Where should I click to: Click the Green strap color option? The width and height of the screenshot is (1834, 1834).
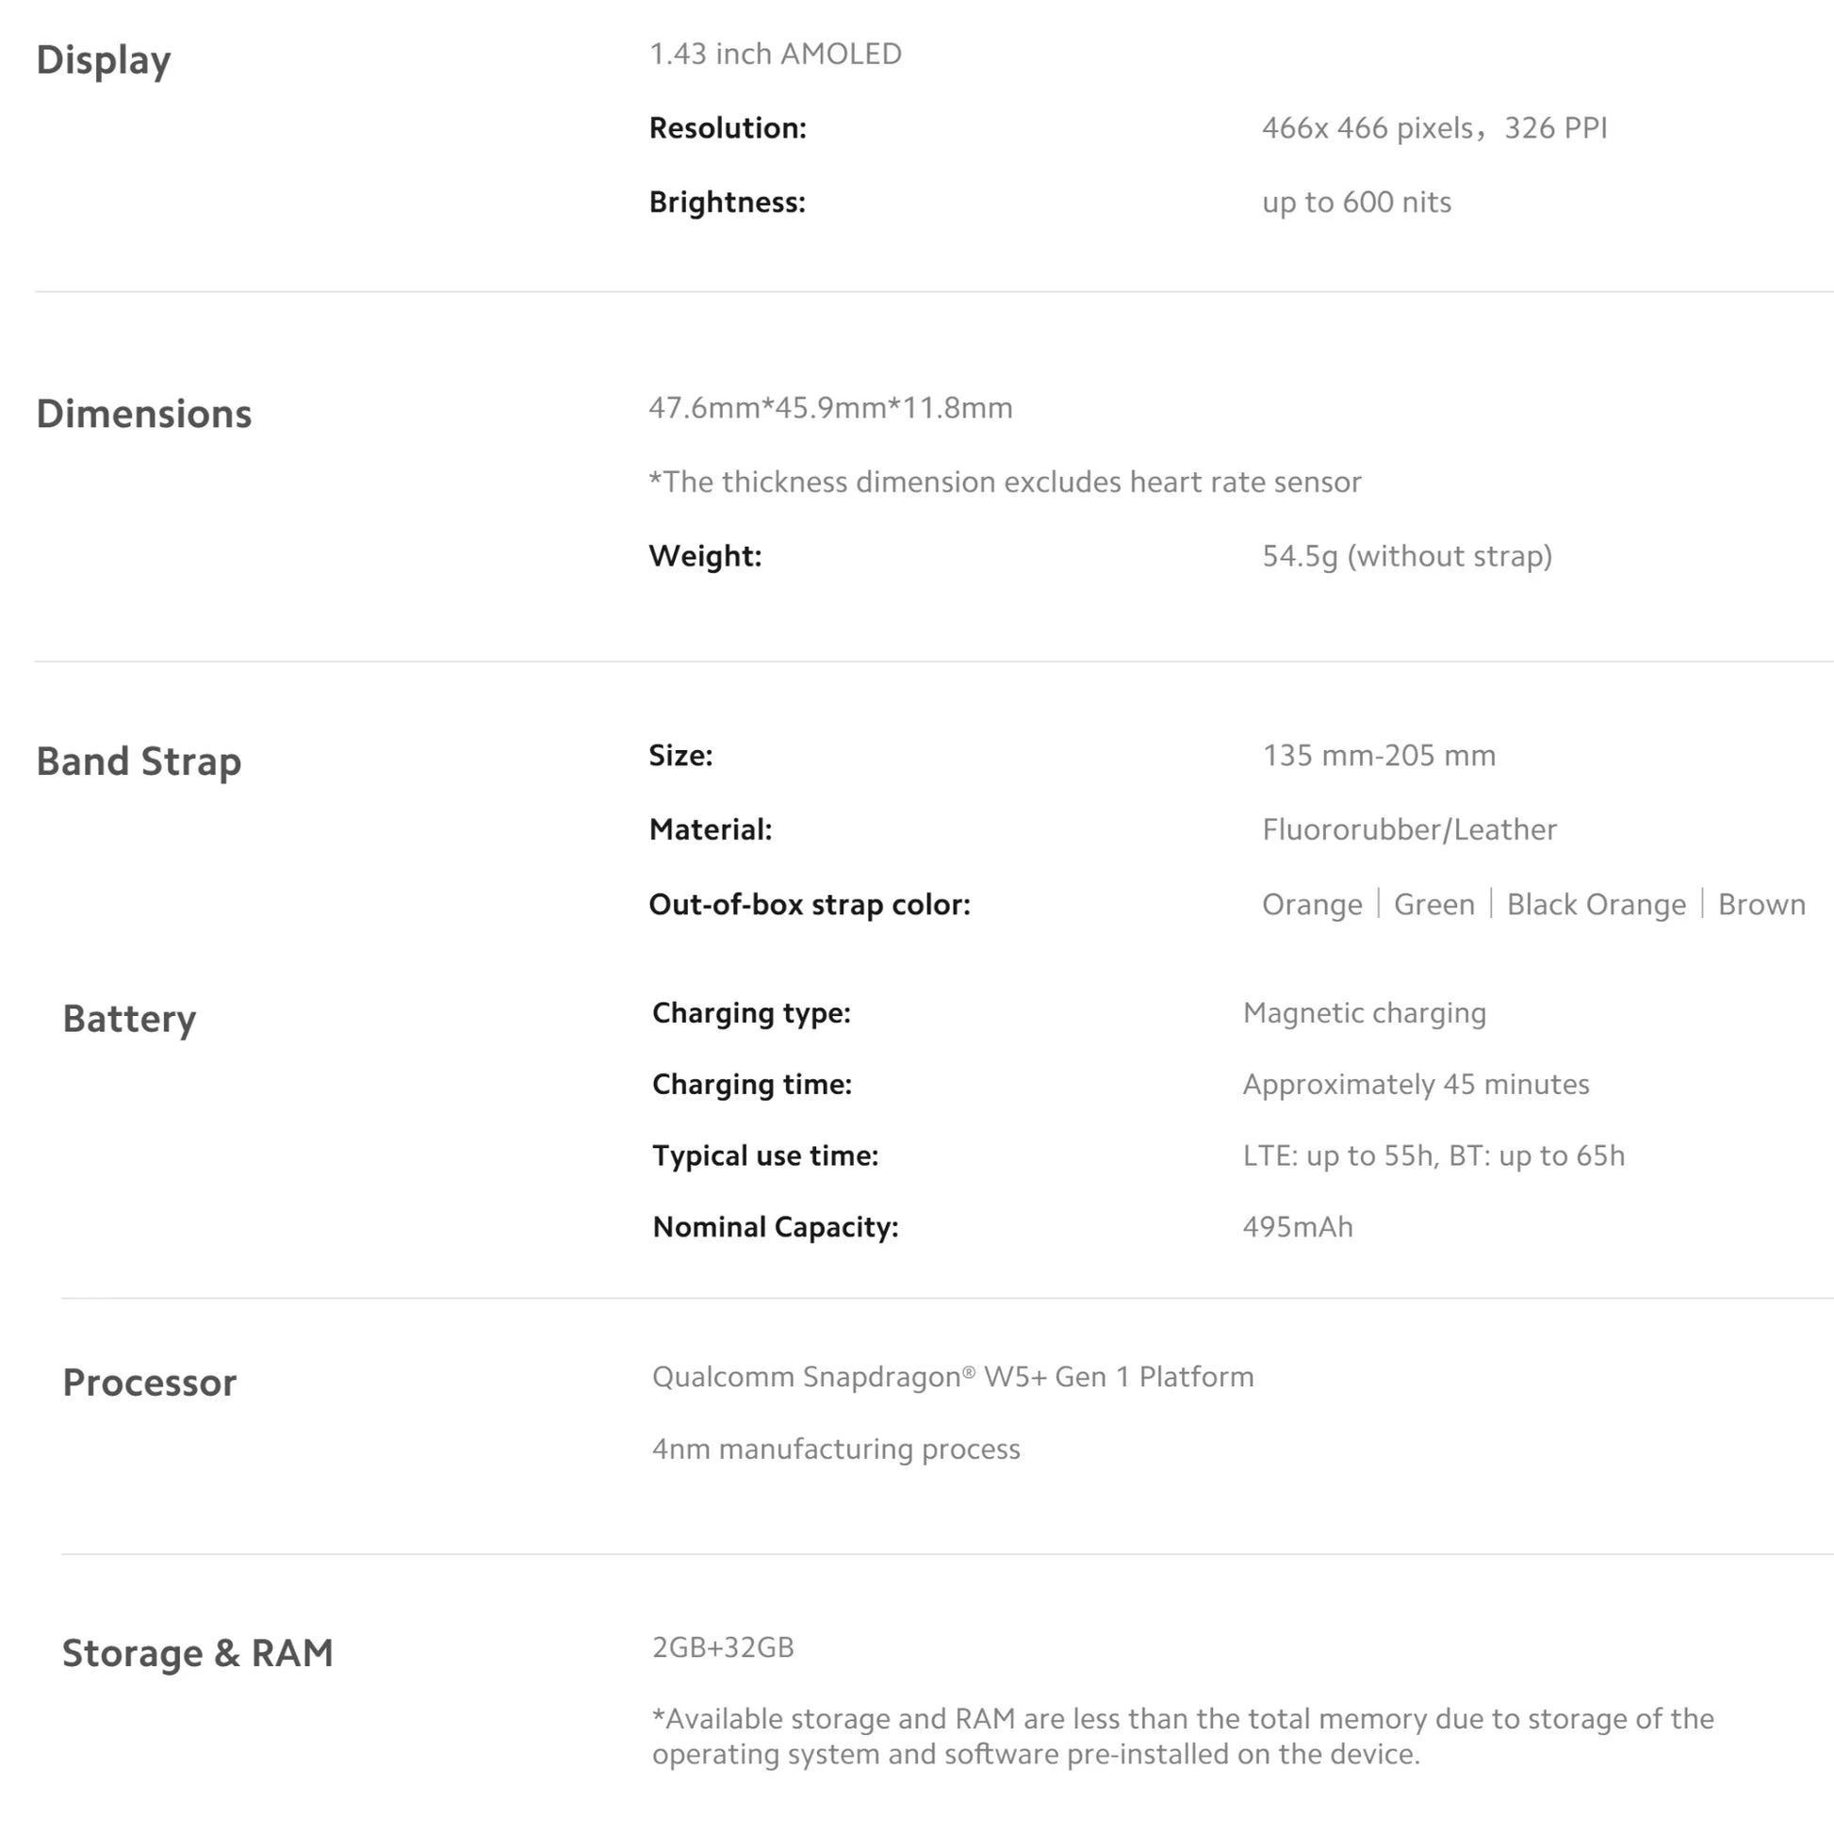[1434, 905]
